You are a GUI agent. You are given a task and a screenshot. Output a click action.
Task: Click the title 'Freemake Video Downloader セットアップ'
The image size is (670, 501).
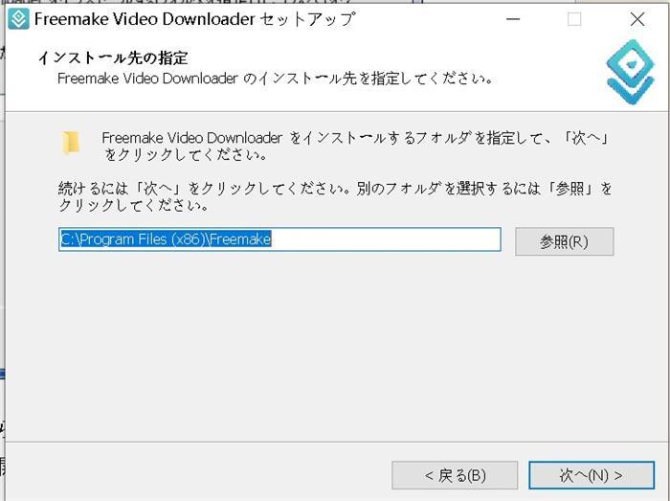click(194, 19)
